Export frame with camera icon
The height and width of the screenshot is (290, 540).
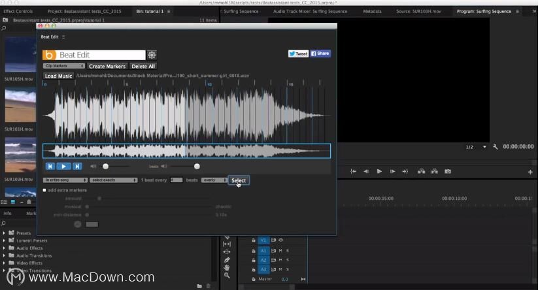448,171
